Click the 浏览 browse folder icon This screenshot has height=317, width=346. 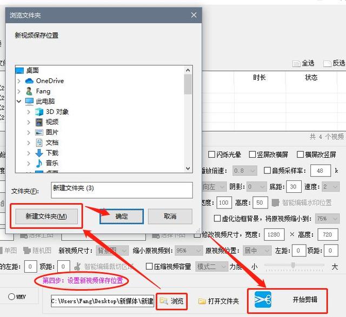[x=164, y=301]
